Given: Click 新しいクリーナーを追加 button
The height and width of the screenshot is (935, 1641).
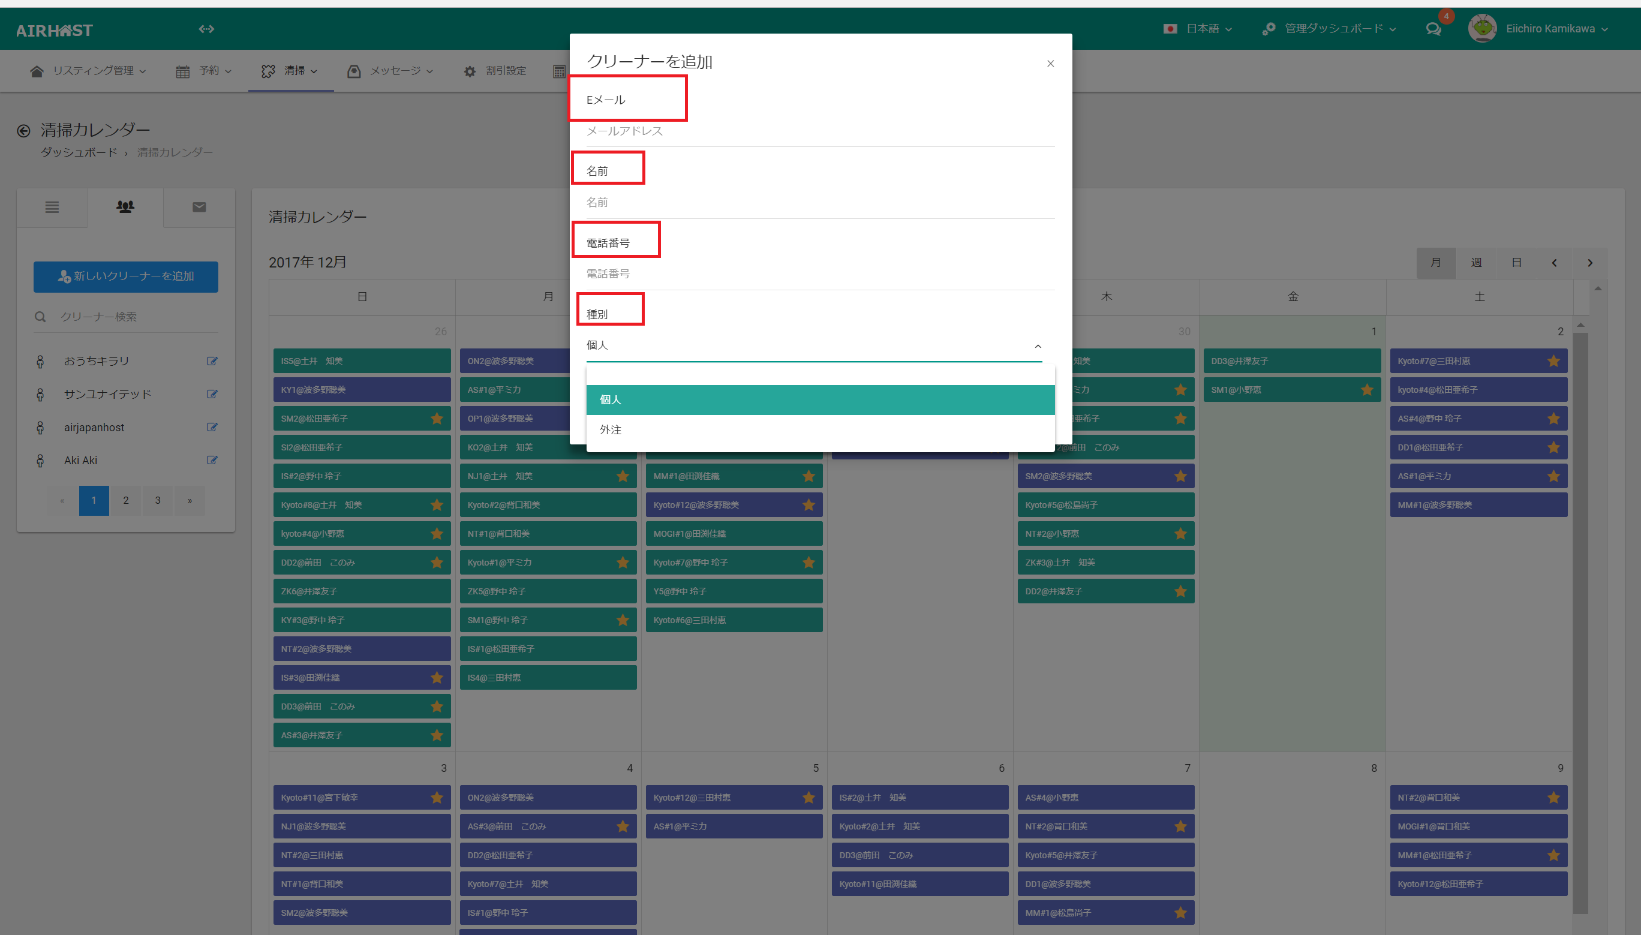Looking at the screenshot, I should coord(126,276).
